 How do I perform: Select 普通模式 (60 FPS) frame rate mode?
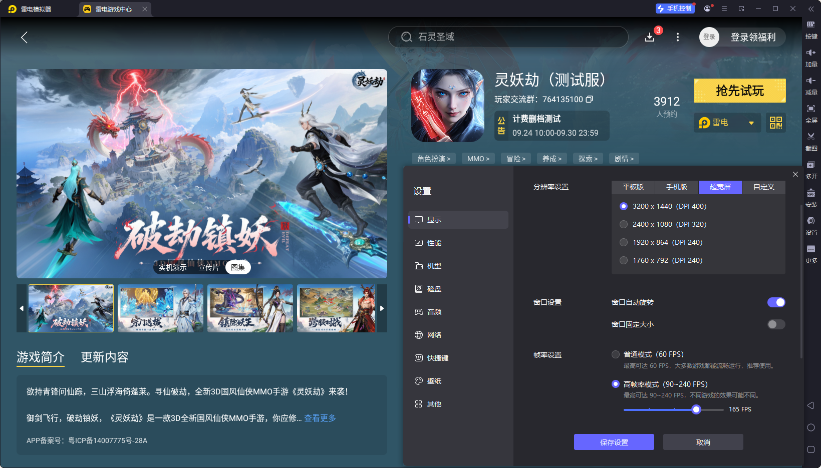pyautogui.click(x=616, y=354)
